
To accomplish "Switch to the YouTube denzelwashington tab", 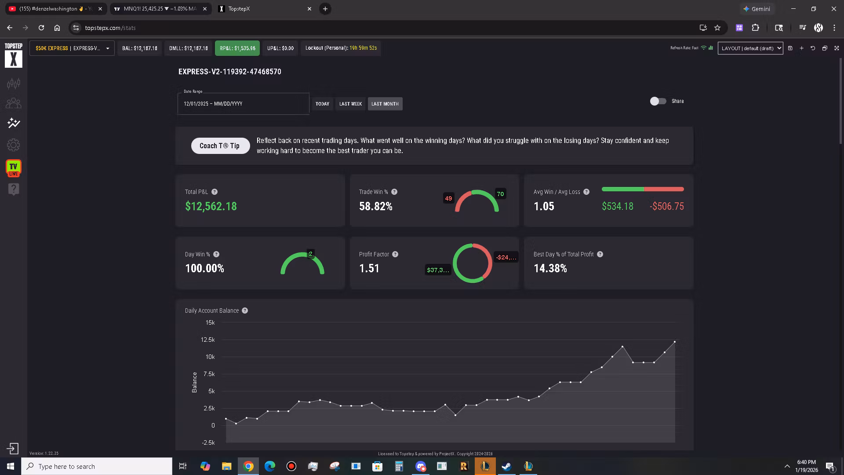I will click(56, 9).
